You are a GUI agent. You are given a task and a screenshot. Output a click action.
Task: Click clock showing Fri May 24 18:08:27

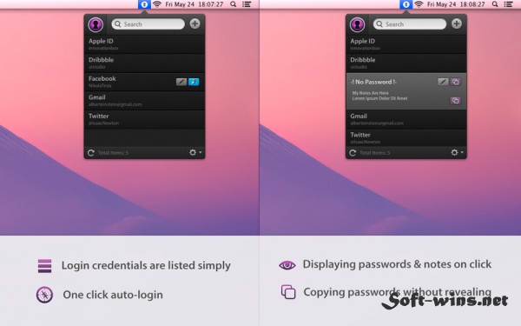click(456, 4)
